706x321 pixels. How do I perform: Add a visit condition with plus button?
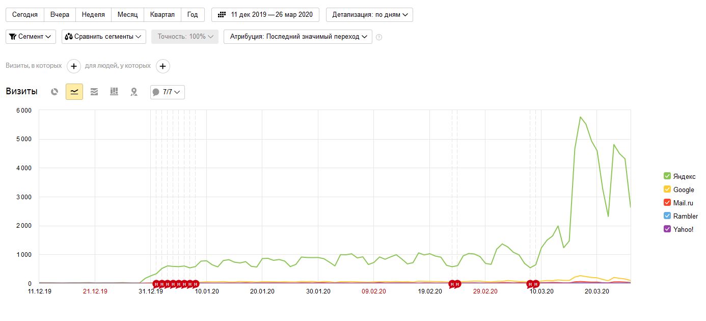click(x=74, y=66)
